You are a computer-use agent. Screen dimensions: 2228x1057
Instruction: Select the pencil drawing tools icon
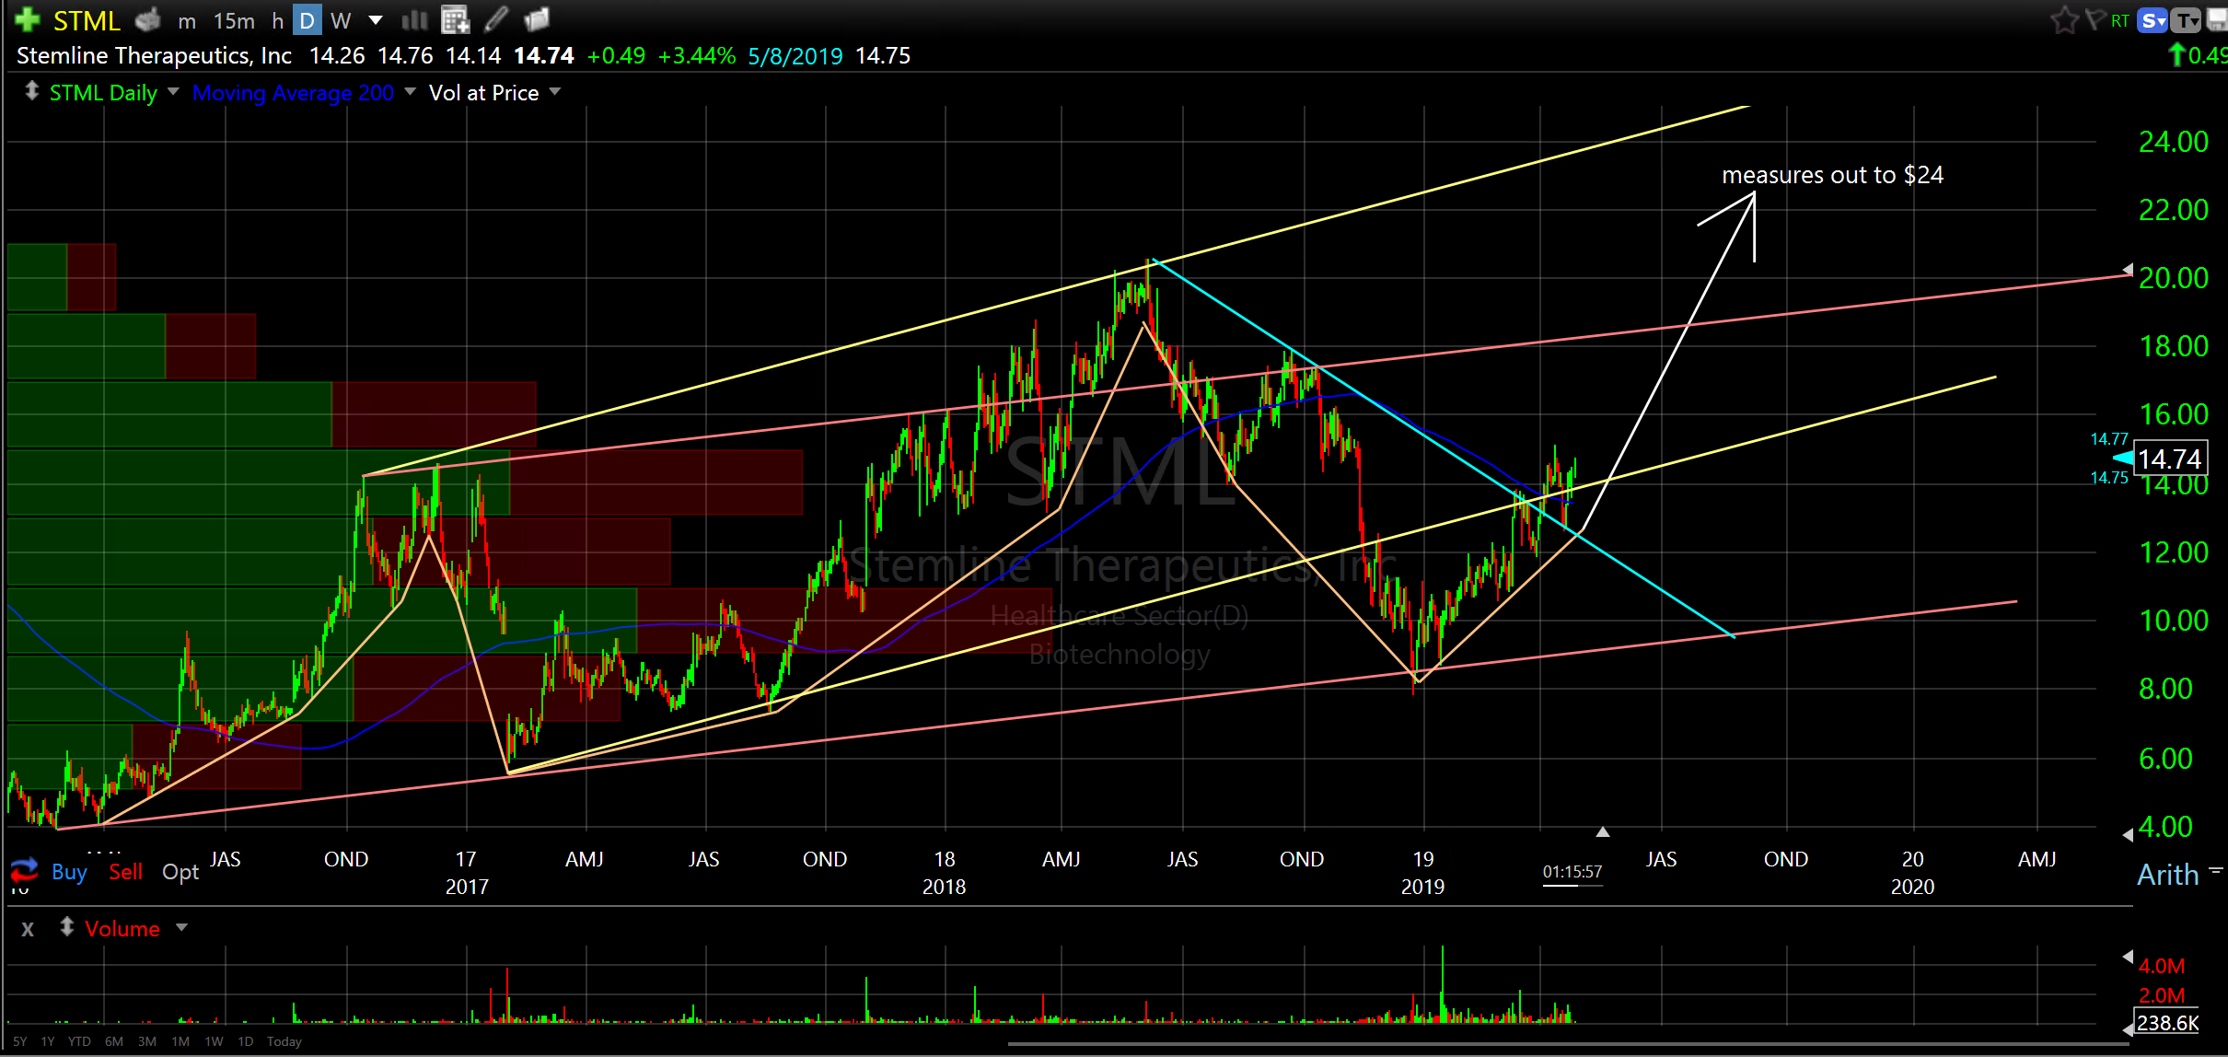[496, 19]
